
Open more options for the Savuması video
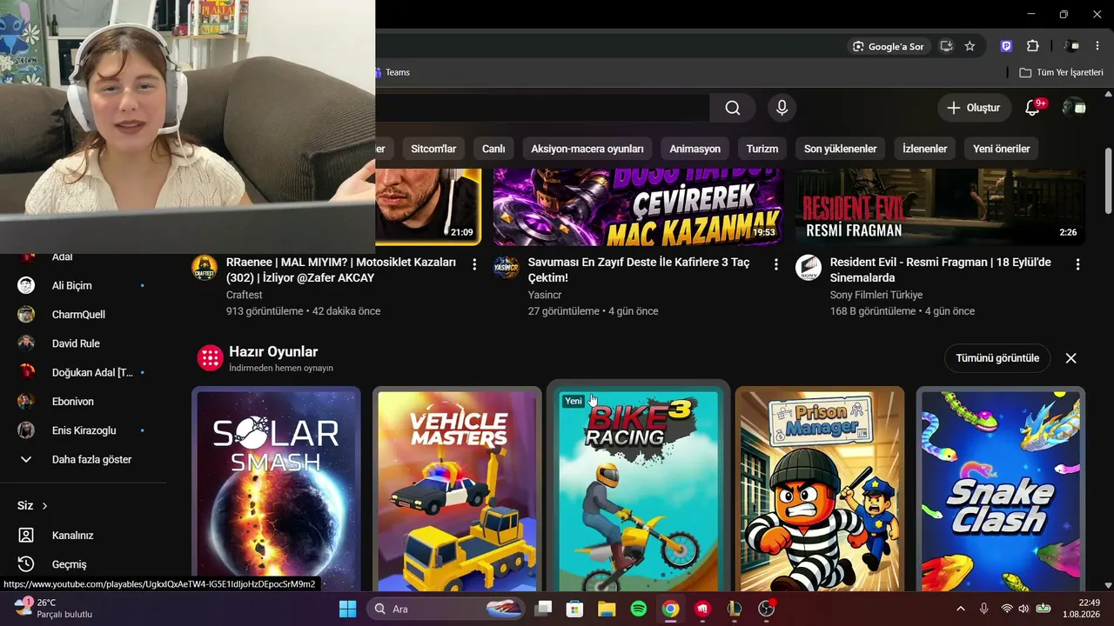(776, 264)
